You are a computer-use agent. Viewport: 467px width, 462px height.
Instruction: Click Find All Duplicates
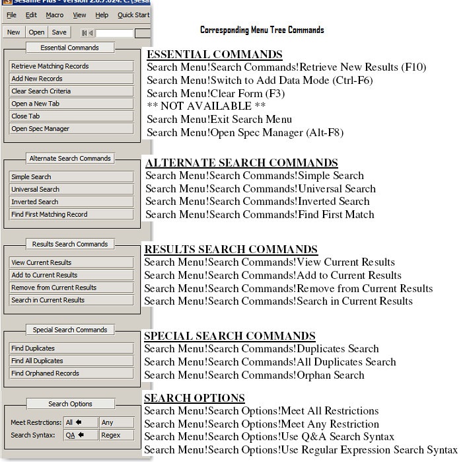tap(71, 361)
